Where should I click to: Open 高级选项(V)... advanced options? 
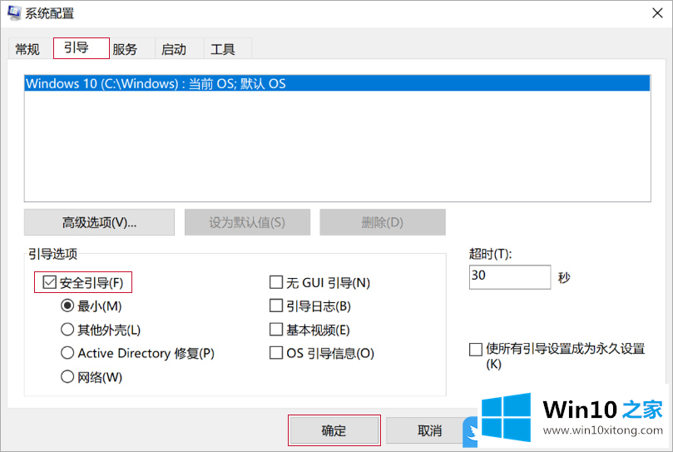(99, 222)
